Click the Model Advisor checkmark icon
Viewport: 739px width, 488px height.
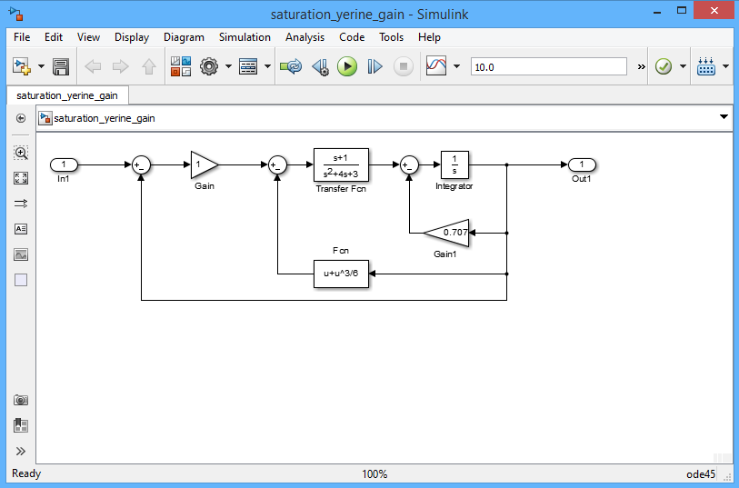(x=664, y=66)
